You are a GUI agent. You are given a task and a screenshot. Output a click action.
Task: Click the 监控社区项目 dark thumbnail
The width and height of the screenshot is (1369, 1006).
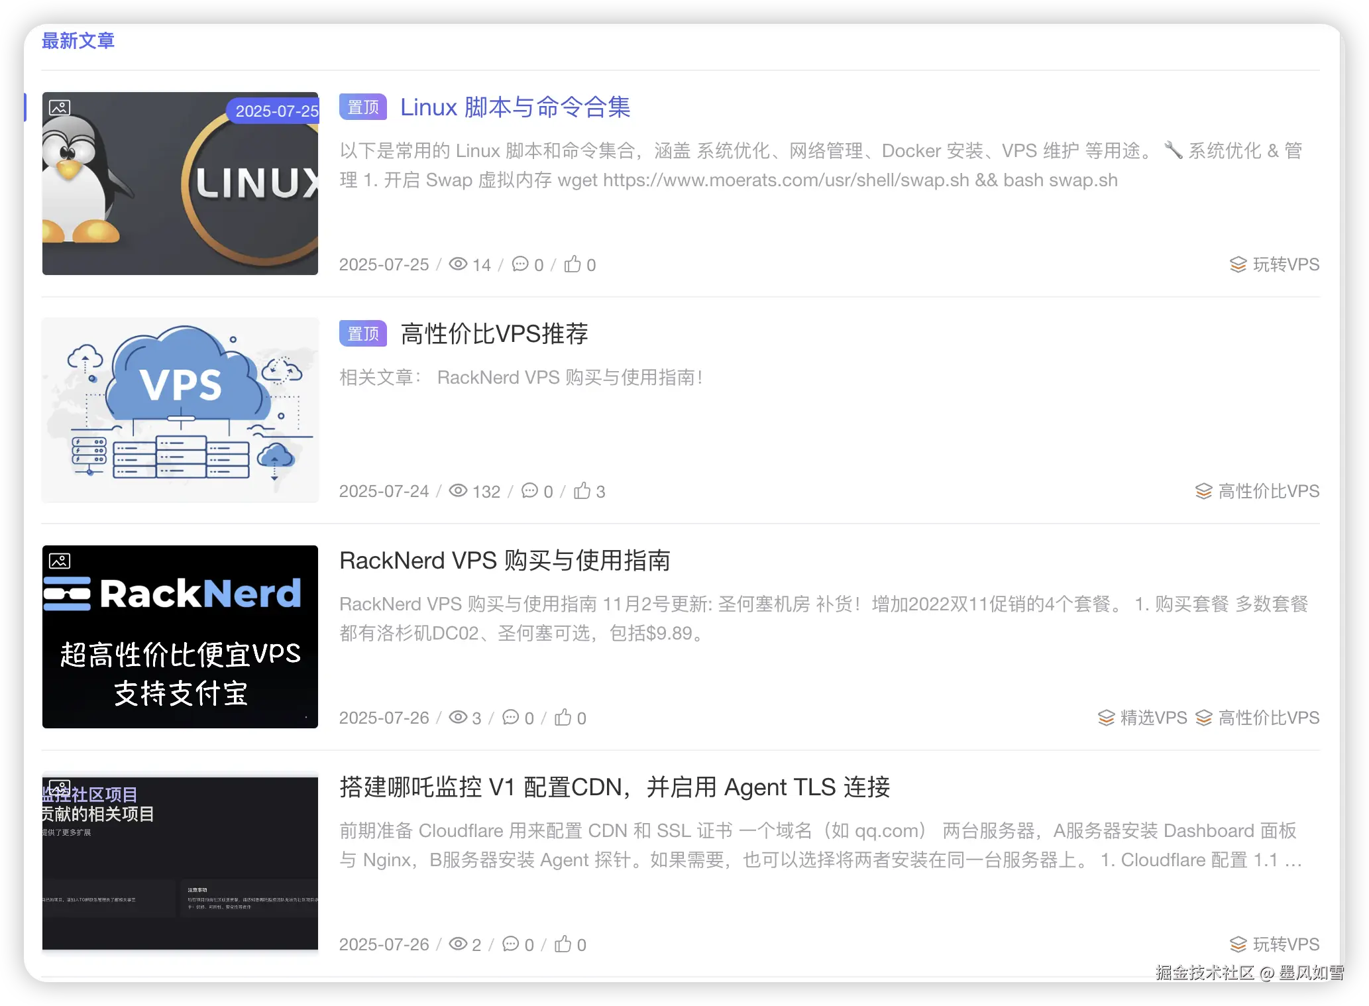180,864
